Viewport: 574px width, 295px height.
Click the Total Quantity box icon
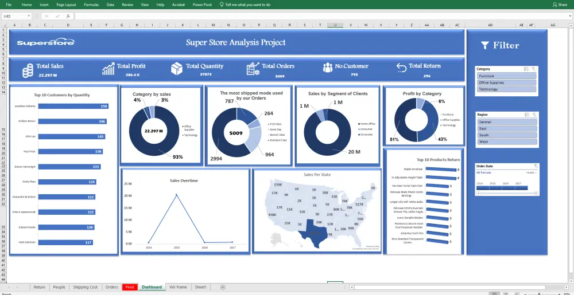click(x=177, y=68)
